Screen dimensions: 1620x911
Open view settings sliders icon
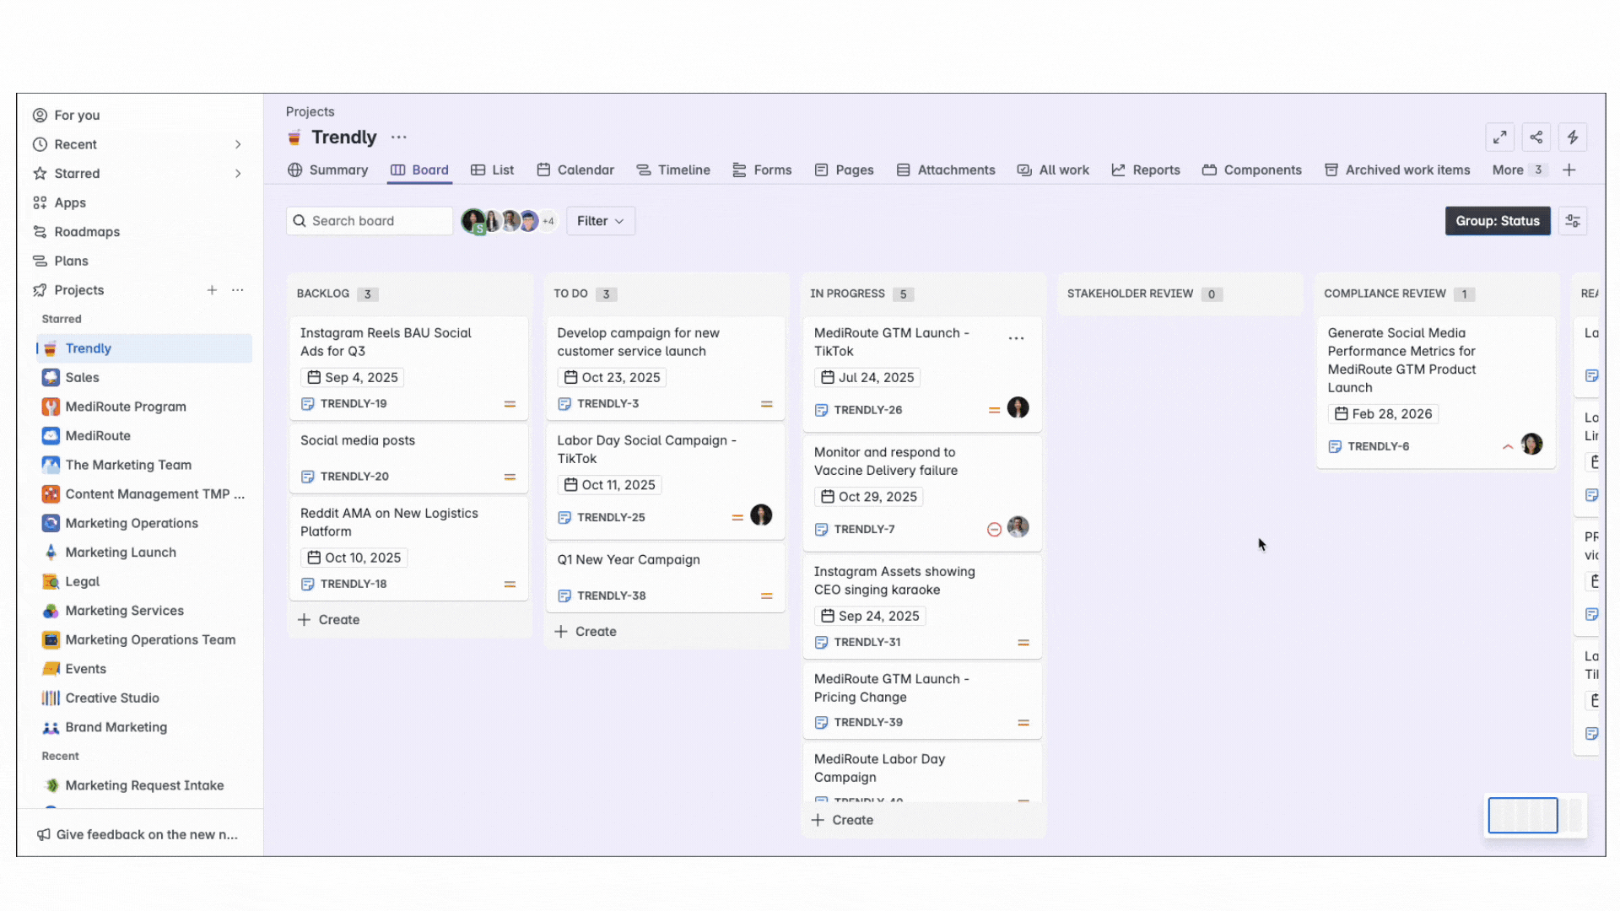1573,221
